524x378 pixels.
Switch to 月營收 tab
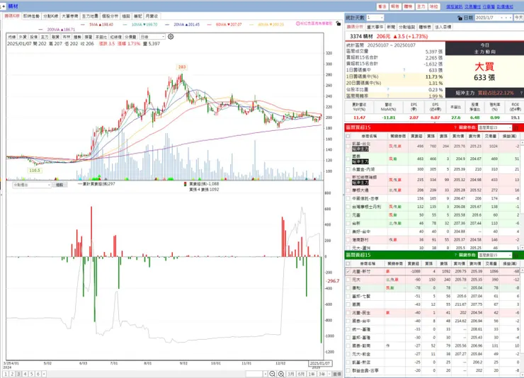pyautogui.click(x=152, y=16)
